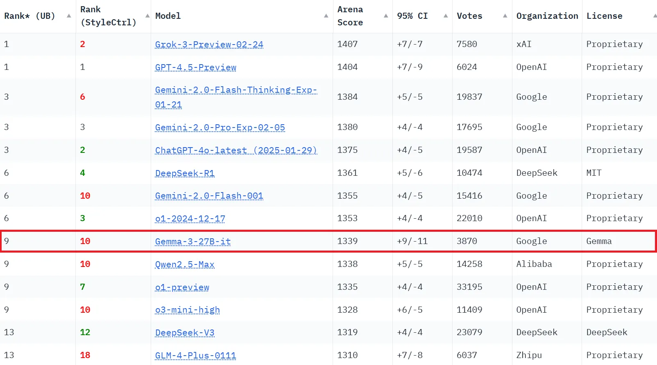Open the DeepSeek-R1 model link

click(185, 173)
